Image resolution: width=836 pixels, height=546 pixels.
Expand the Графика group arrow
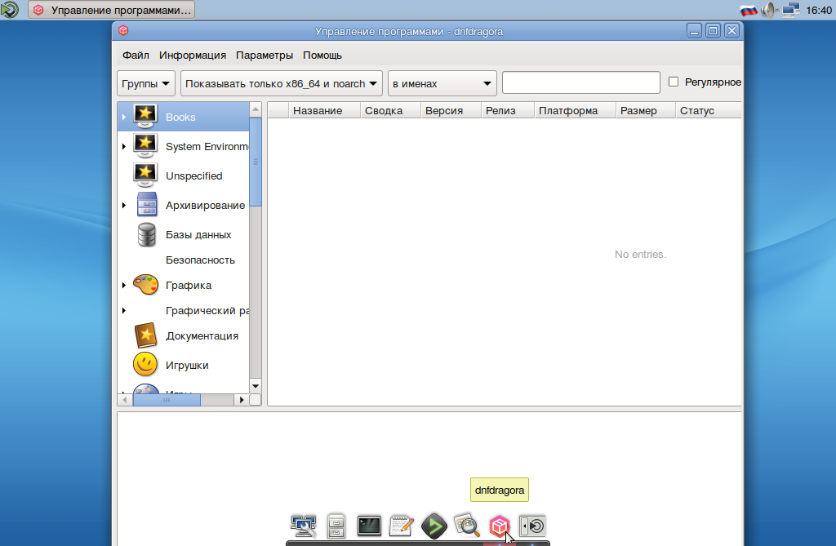pyautogui.click(x=124, y=286)
